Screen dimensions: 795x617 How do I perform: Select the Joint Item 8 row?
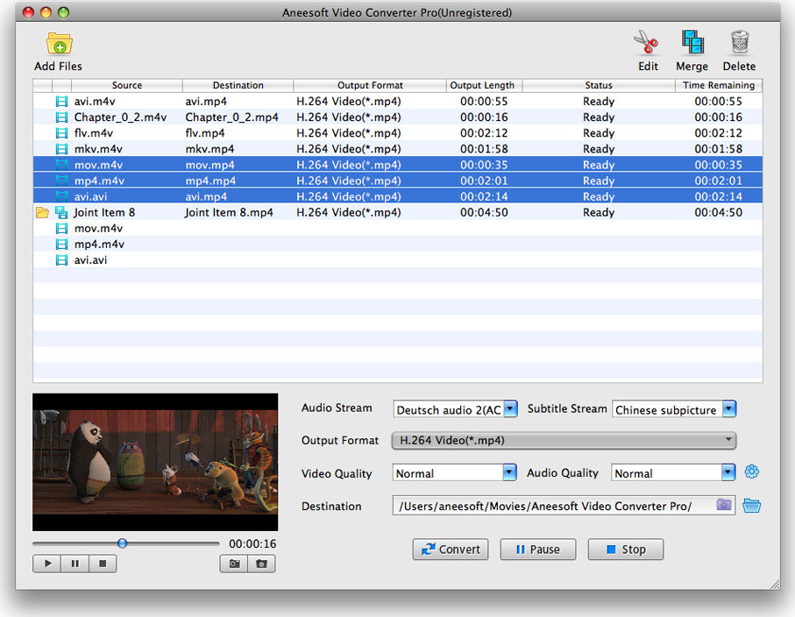click(398, 212)
